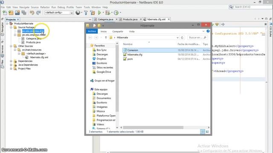The width and height of the screenshot is (273, 153).
Task: Select the pom file in Explorer
Action: [130, 59]
